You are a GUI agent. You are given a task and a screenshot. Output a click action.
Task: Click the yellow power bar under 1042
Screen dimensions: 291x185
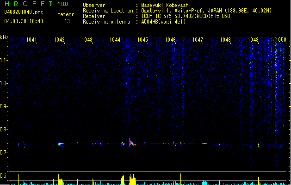(60, 179)
